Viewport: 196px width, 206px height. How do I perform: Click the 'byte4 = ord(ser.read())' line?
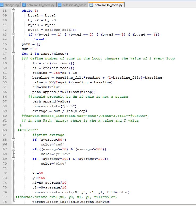pos(52,30)
